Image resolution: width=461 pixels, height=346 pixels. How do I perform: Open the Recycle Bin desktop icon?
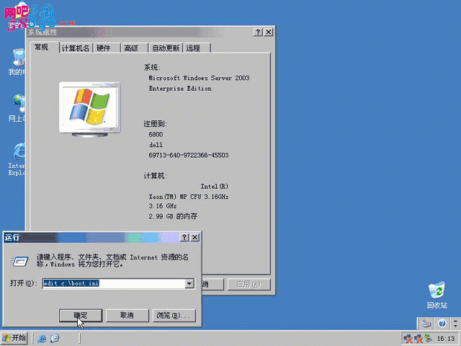(x=437, y=295)
